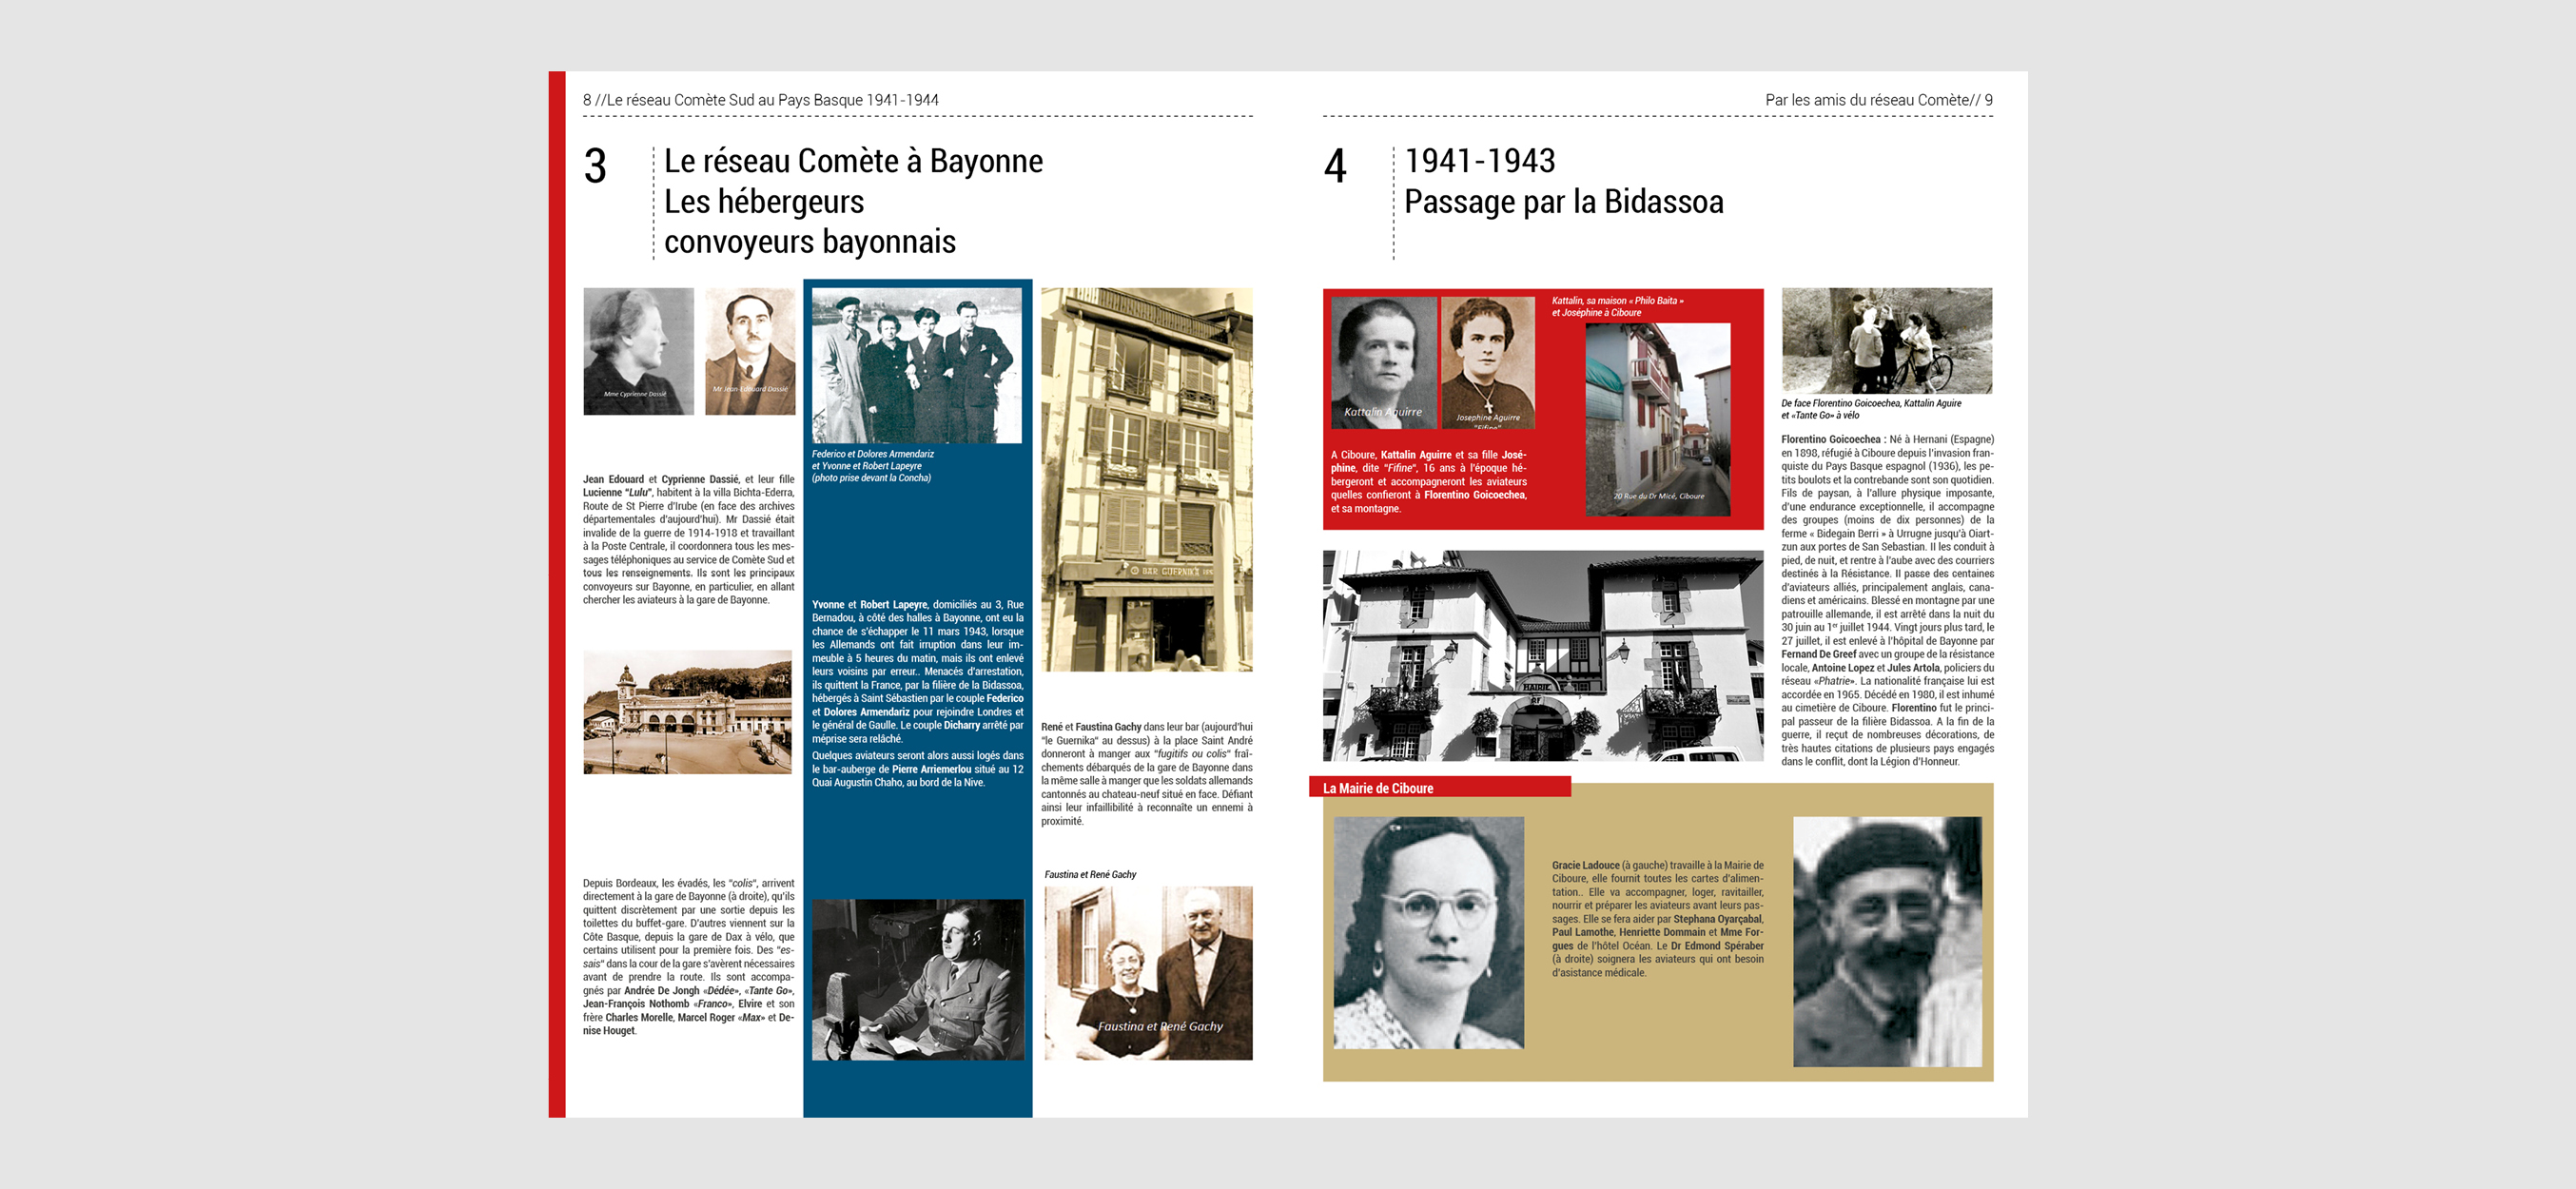Click the Mme Cyprienne Dassié portrait photo

coord(638,351)
